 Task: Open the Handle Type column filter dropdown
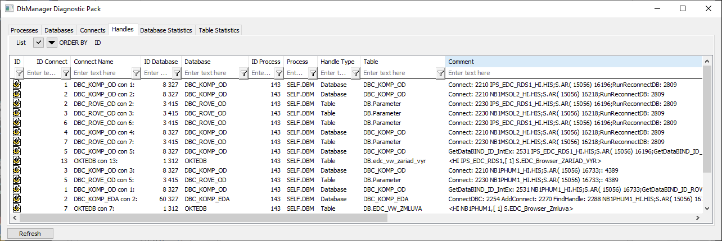[x=355, y=73]
